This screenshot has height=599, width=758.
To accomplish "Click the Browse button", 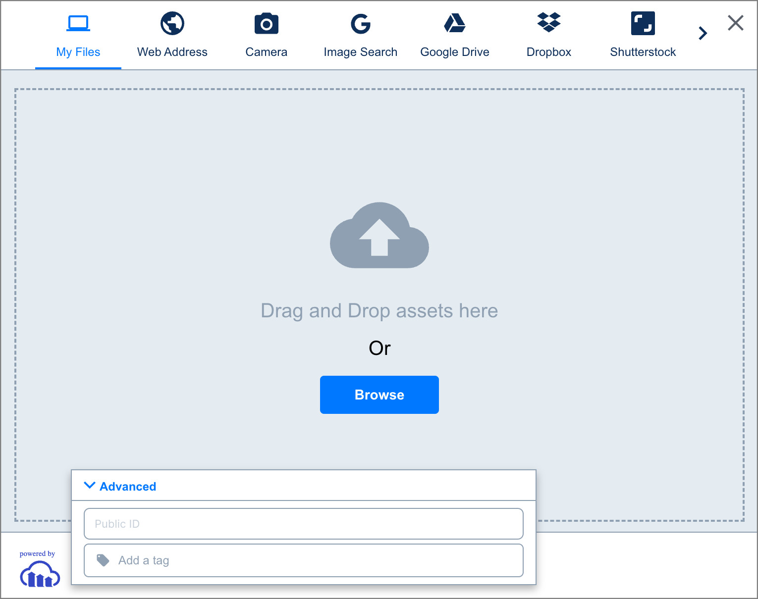I will (x=379, y=395).
